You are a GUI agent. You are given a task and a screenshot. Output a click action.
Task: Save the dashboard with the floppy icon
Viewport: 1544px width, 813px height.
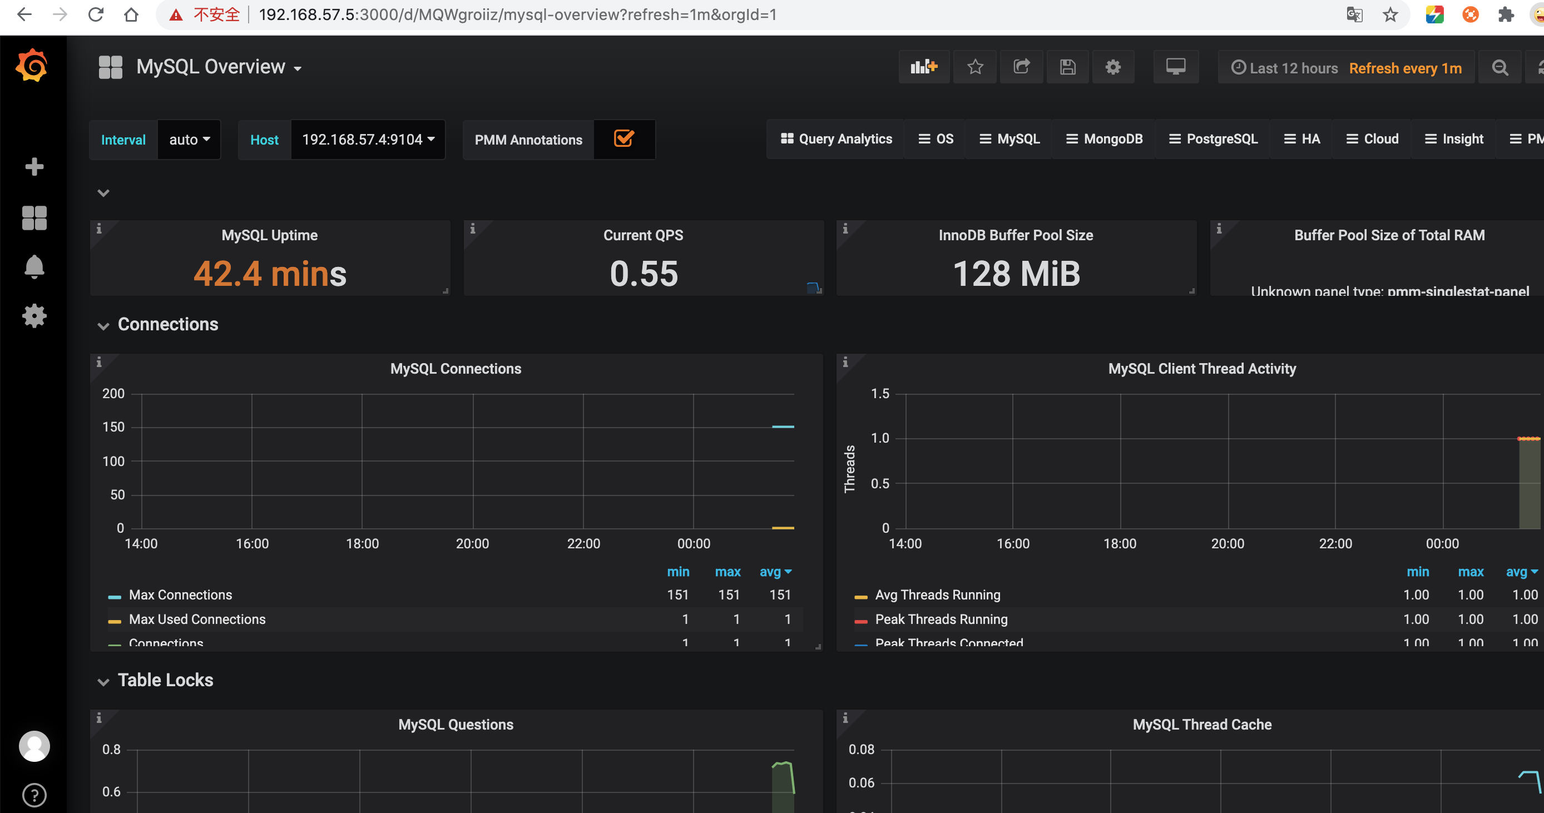click(x=1067, y=67)
